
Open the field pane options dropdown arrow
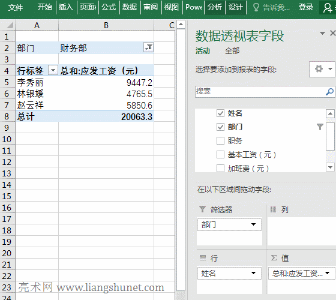coord(322,33)
